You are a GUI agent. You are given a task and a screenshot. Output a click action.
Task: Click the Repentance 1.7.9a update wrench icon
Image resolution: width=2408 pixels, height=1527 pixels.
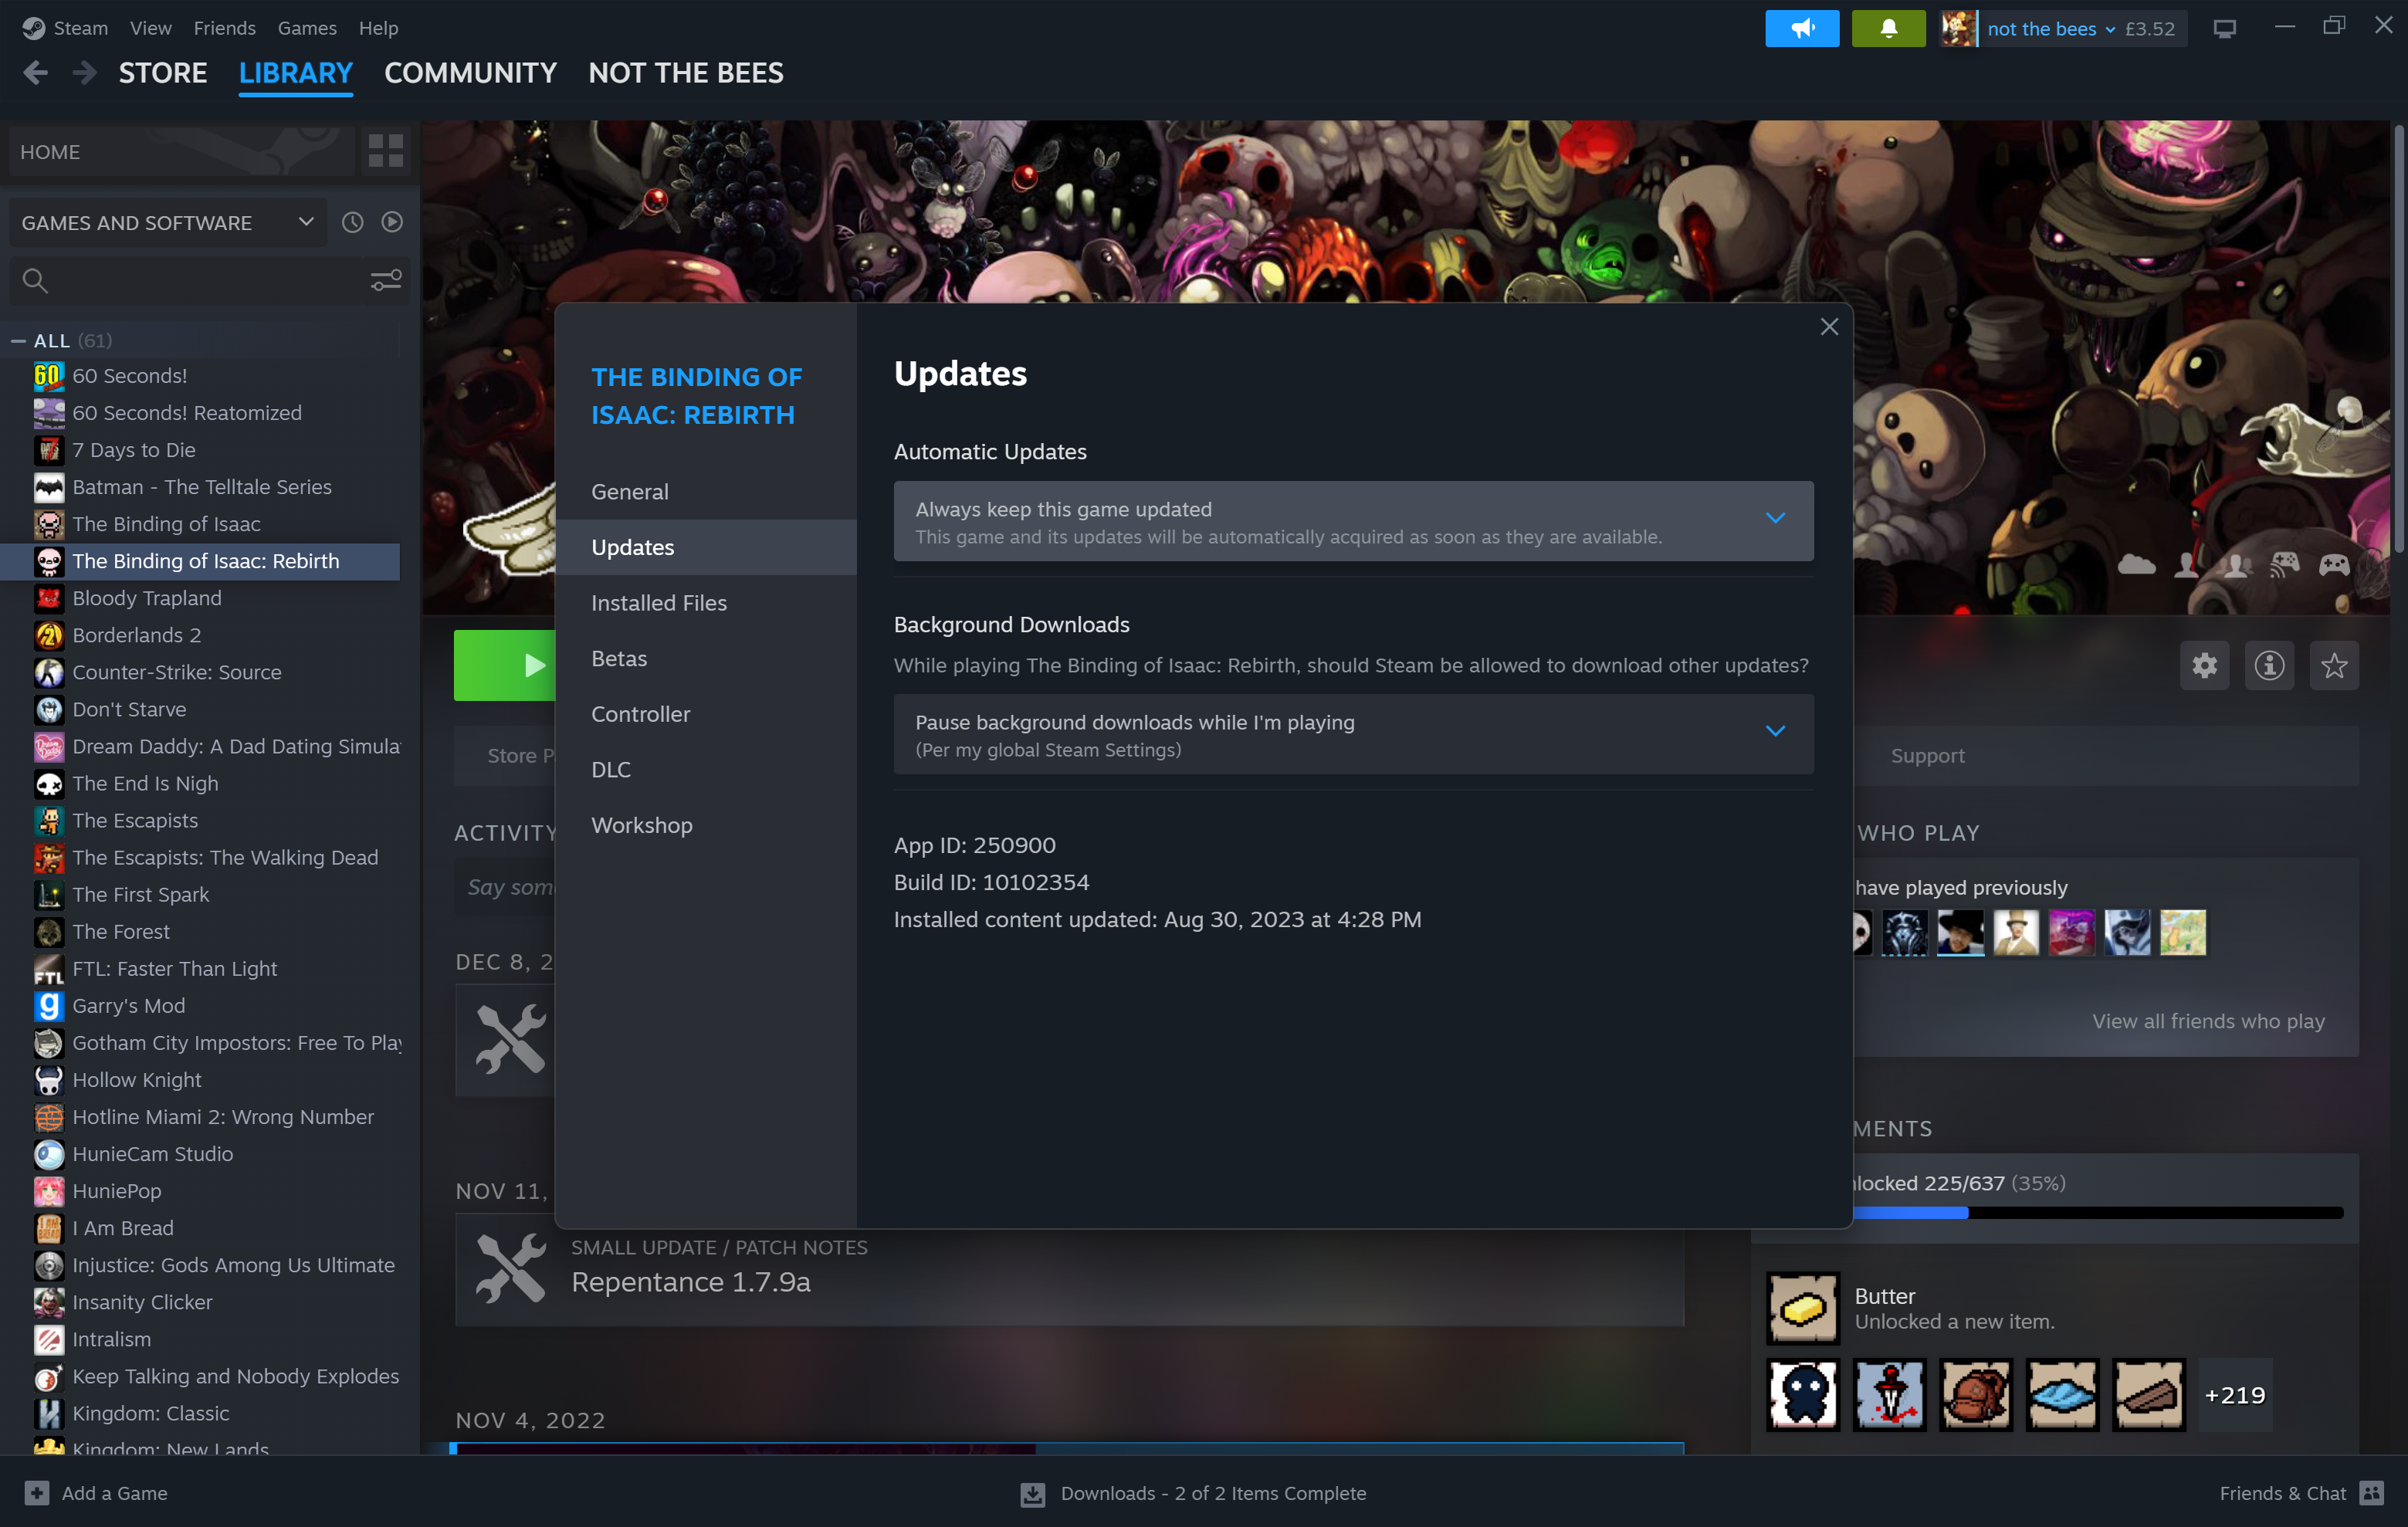coord(511,1268)
